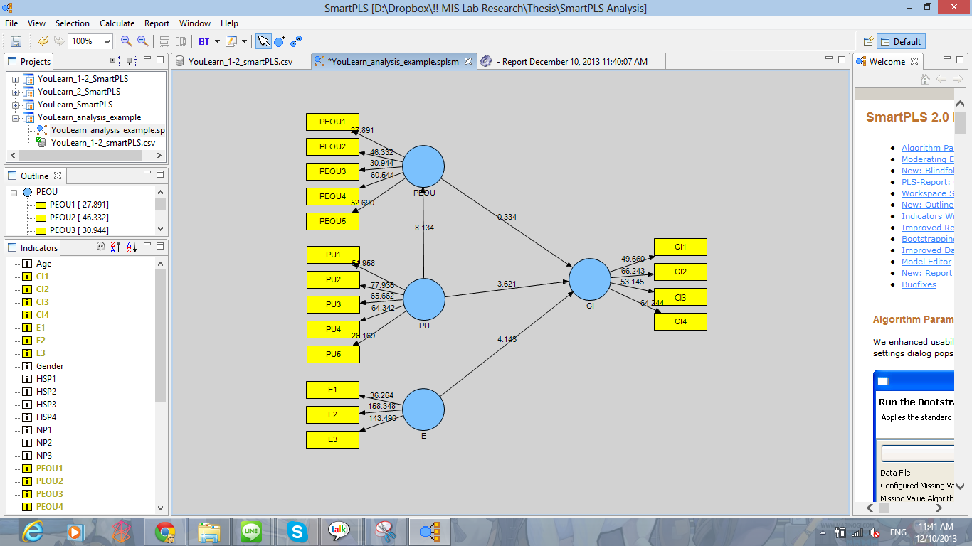Viewport: 972px width, 546px height.
Task: Click the Undo arrow icon
Action: [x=43, y=41]
